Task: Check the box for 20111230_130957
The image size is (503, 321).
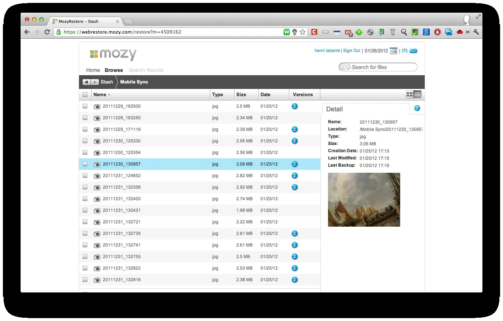Action: pyautogui.click(x=85, y=164)
